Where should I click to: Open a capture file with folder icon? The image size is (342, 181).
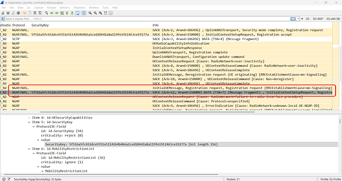coord(25,13)
